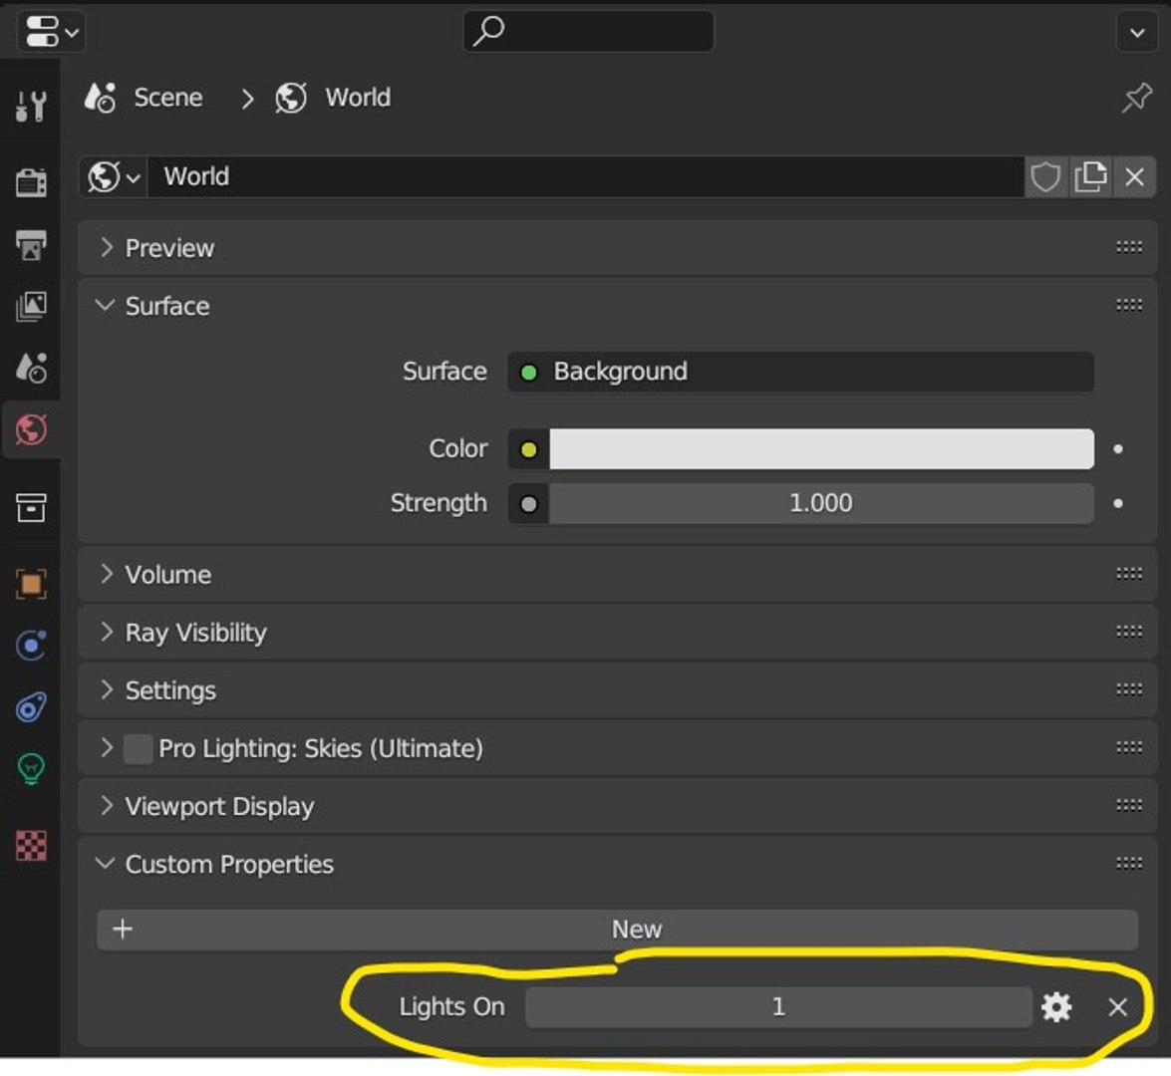
Task: Click the properties search field
Action: pyautogui.click(x=588, y=32)
